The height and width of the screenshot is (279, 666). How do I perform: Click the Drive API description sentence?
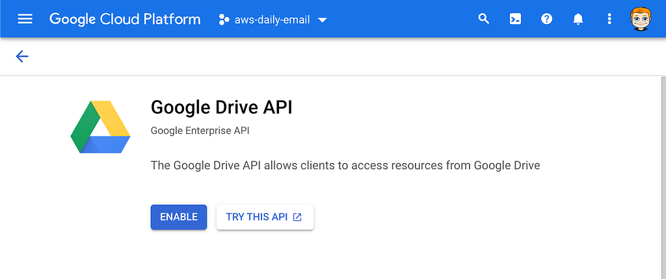click(x=345, y=165)
